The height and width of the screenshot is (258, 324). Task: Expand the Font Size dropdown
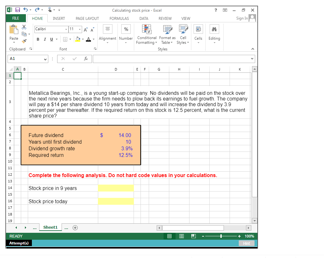tap(80, 29)
